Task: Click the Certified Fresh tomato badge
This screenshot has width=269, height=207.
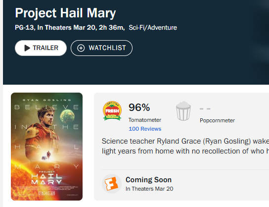Action: pyautogui.click(x=112, y=110)
